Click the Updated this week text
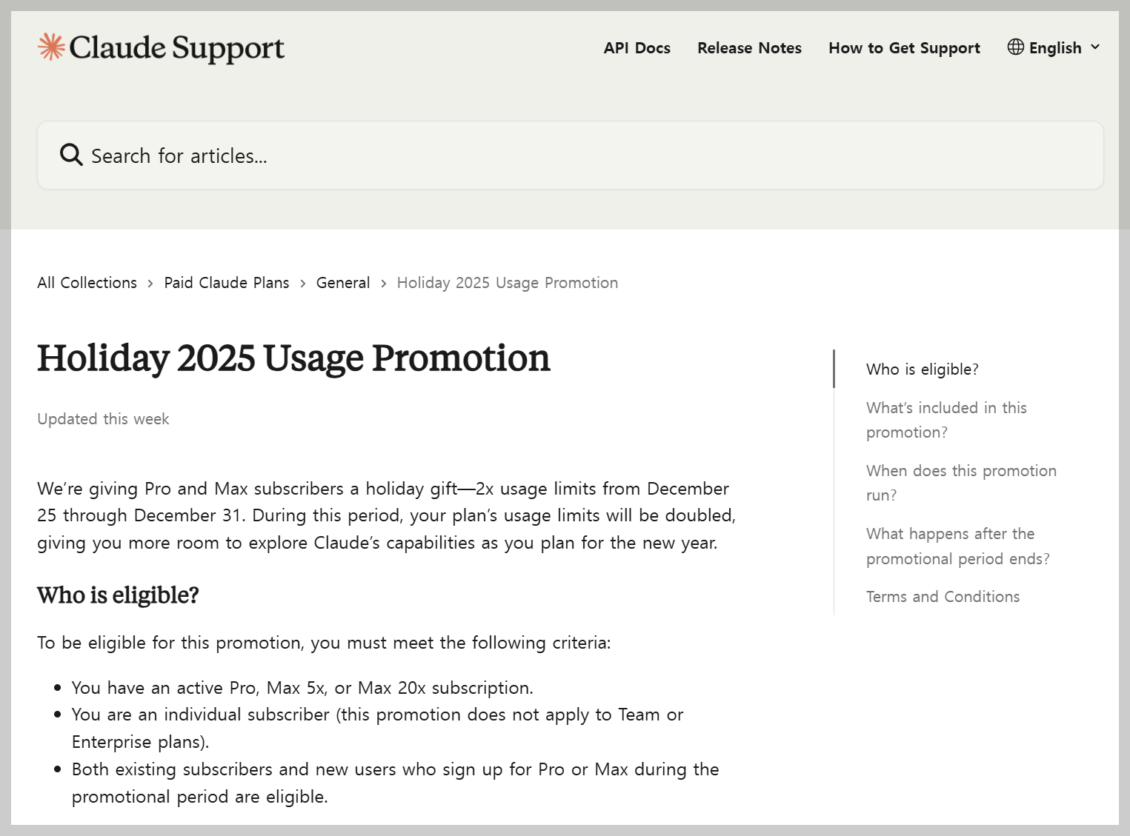The image size is (1130, 836). pos(103,419)
